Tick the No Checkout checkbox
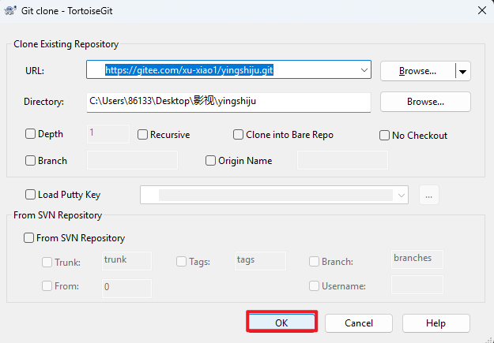494x343 pixels. point(384,136)
